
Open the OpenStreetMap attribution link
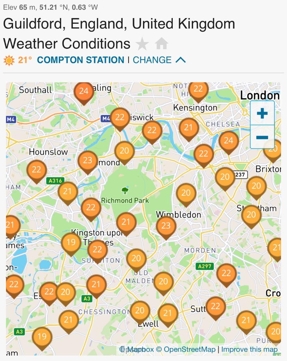pos(186,349)
